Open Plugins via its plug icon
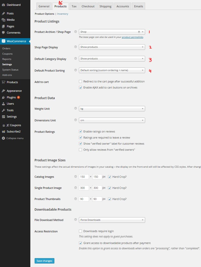Viewport: 201px width, 267px height. pyautogui.click(x=3, y=97)
